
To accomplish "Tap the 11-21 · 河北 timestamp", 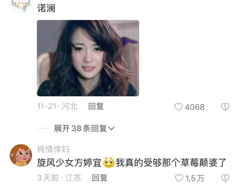I will coord(57,106).
